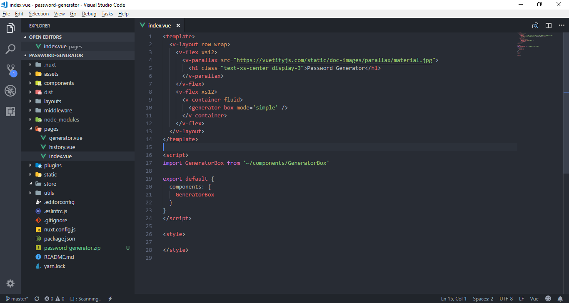This screenshot has width=569, height=303.
Task: Click the VS Code logo in title bar
Action: (5, 5)
